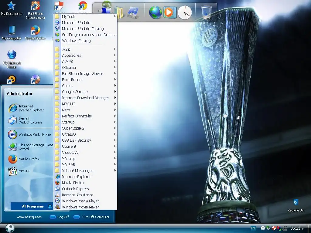Image resolution: width=311 pixels, height=233 pixels.
Task: Expand the Yahoo! Messenger submenu arrow
Action: pos(115,171)
